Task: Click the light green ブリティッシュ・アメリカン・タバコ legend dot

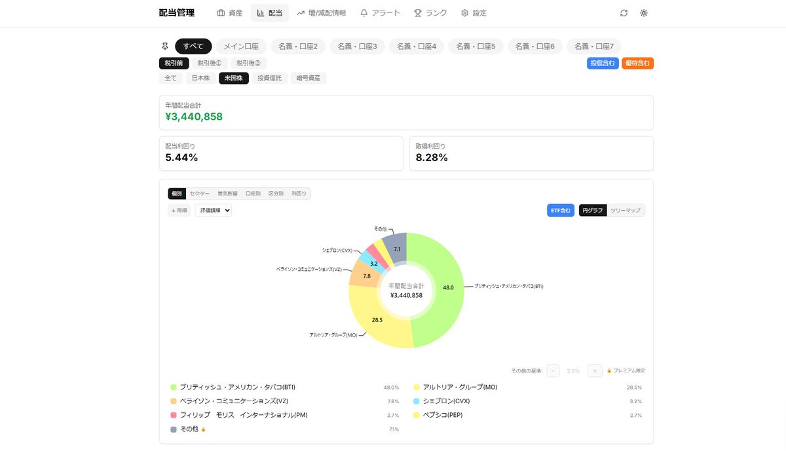Action: click(174, 387)
